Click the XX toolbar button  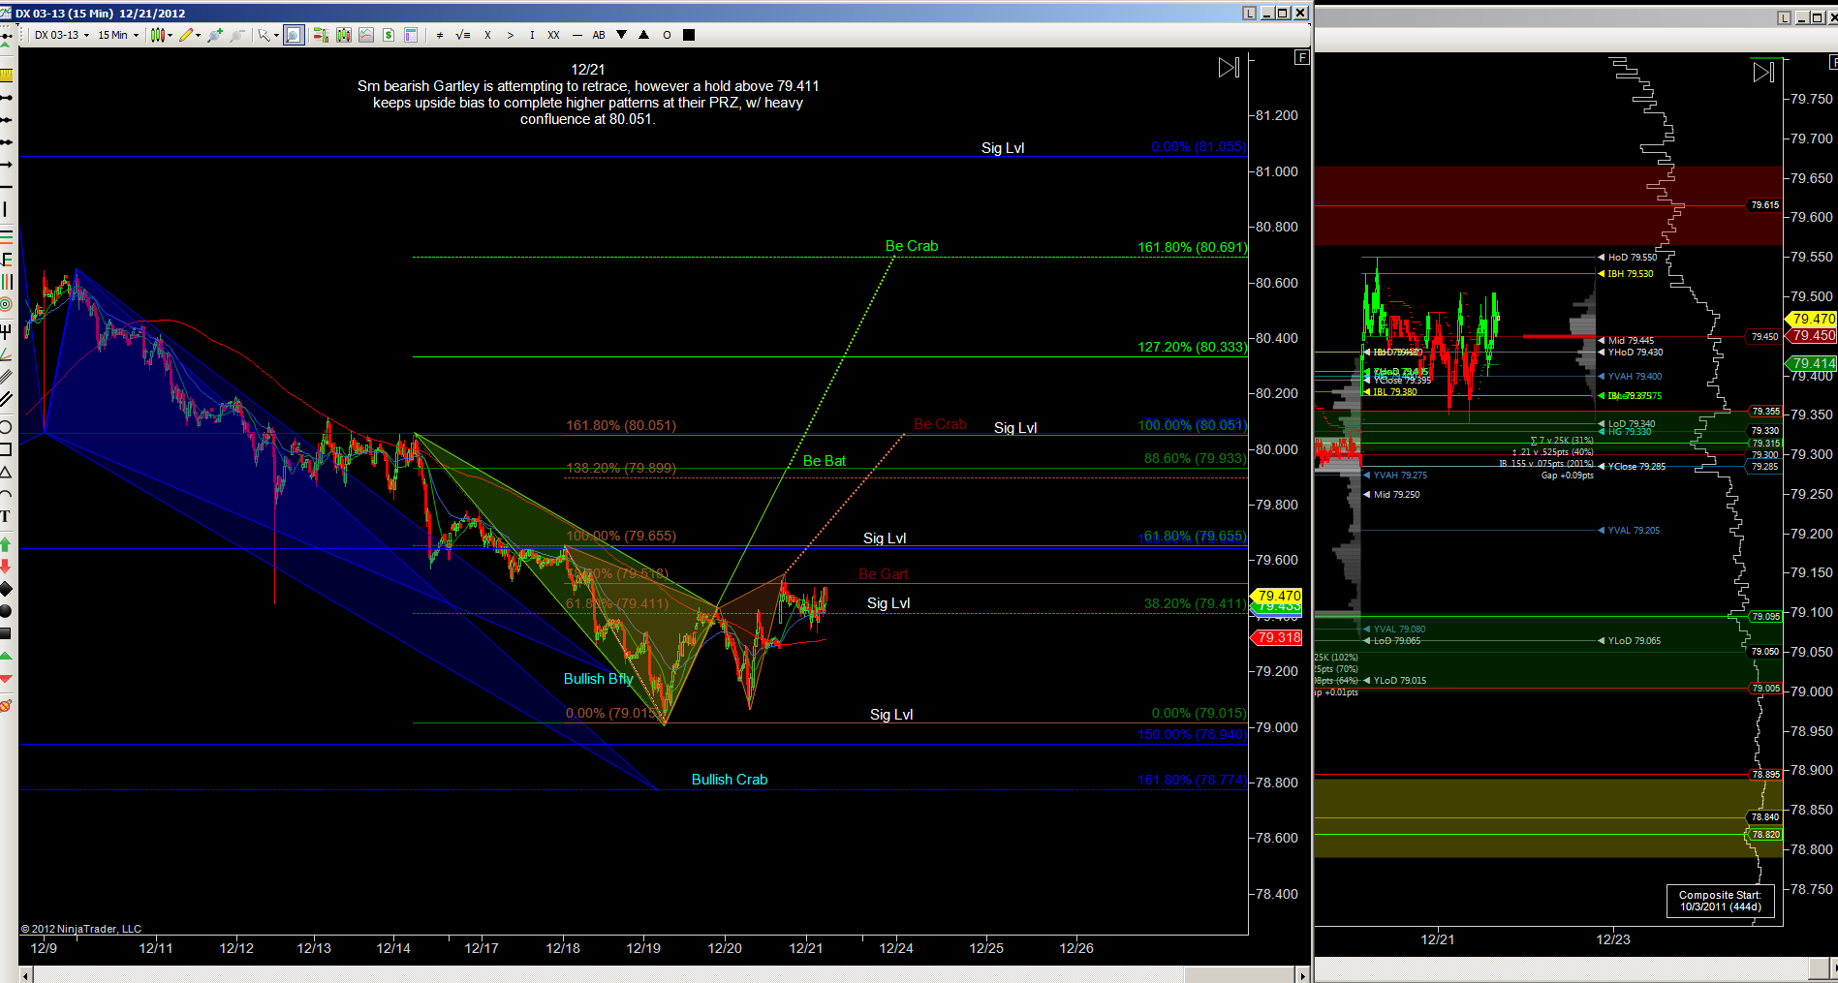coord(553,35)
